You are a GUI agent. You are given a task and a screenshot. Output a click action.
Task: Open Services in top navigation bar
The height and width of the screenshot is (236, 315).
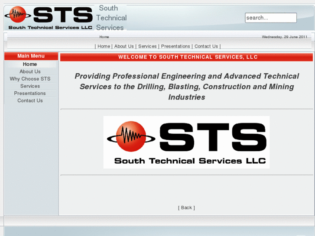(147, 46)
